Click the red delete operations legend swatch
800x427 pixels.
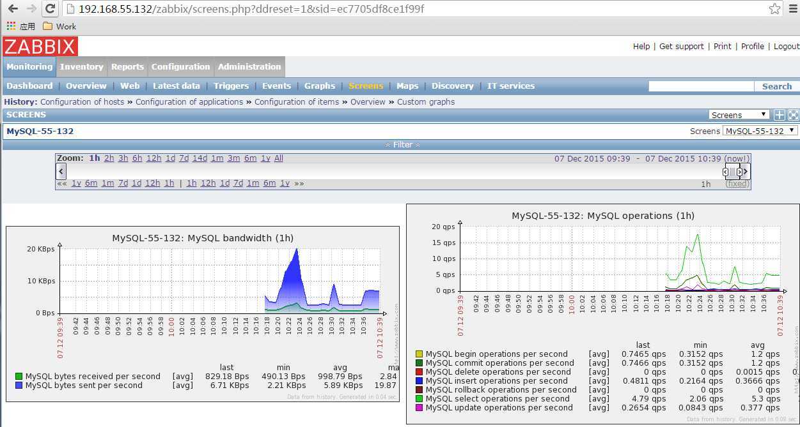pos(419,372)
